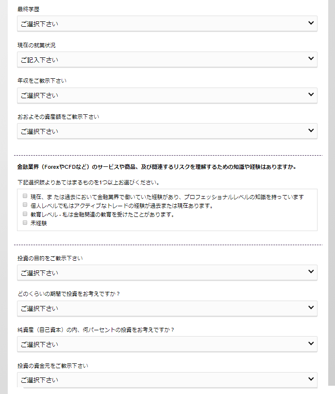The height and width of the screenshot is (394, 335).
Task: Click chevron arrow of 純資産 percentage field
Action: point(311,343)
